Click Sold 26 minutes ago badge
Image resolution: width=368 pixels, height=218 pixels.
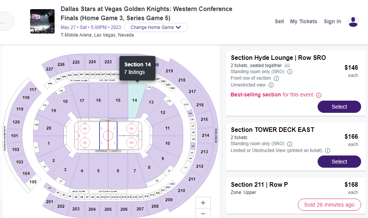(329, 205)
